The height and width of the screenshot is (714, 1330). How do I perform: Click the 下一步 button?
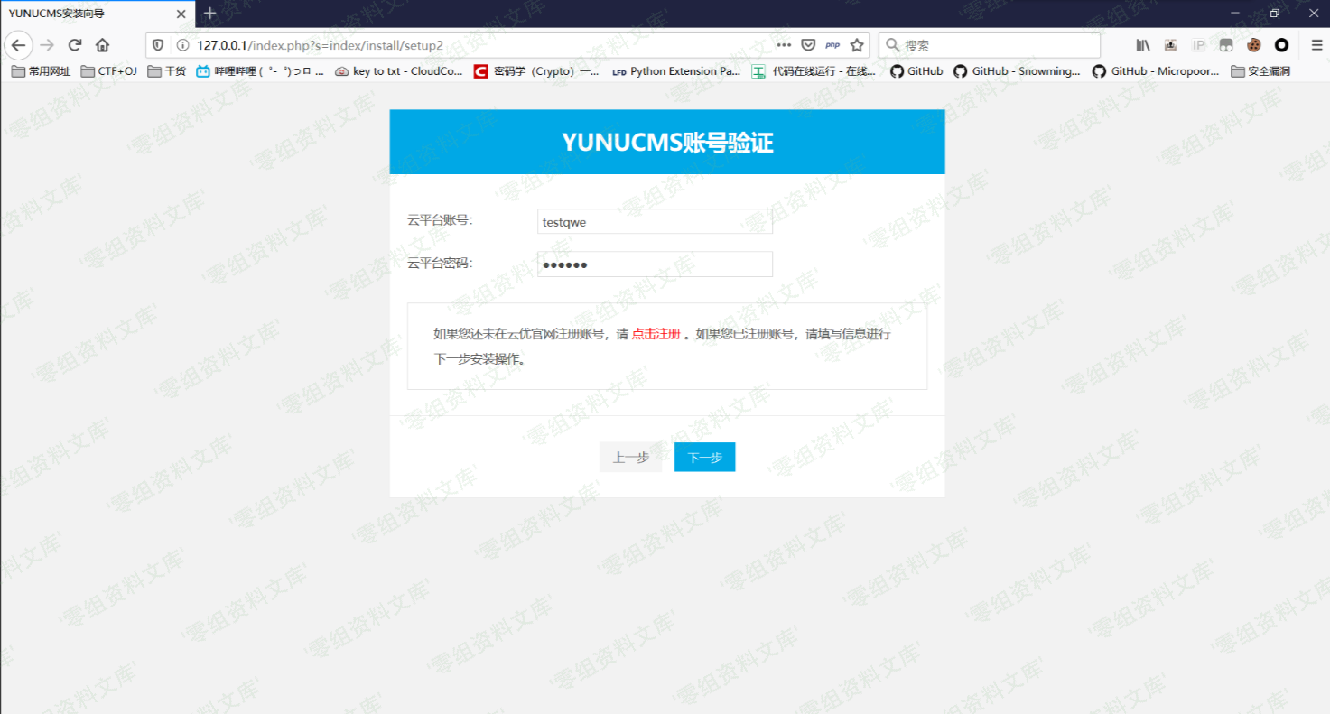[x=704, y=458]
